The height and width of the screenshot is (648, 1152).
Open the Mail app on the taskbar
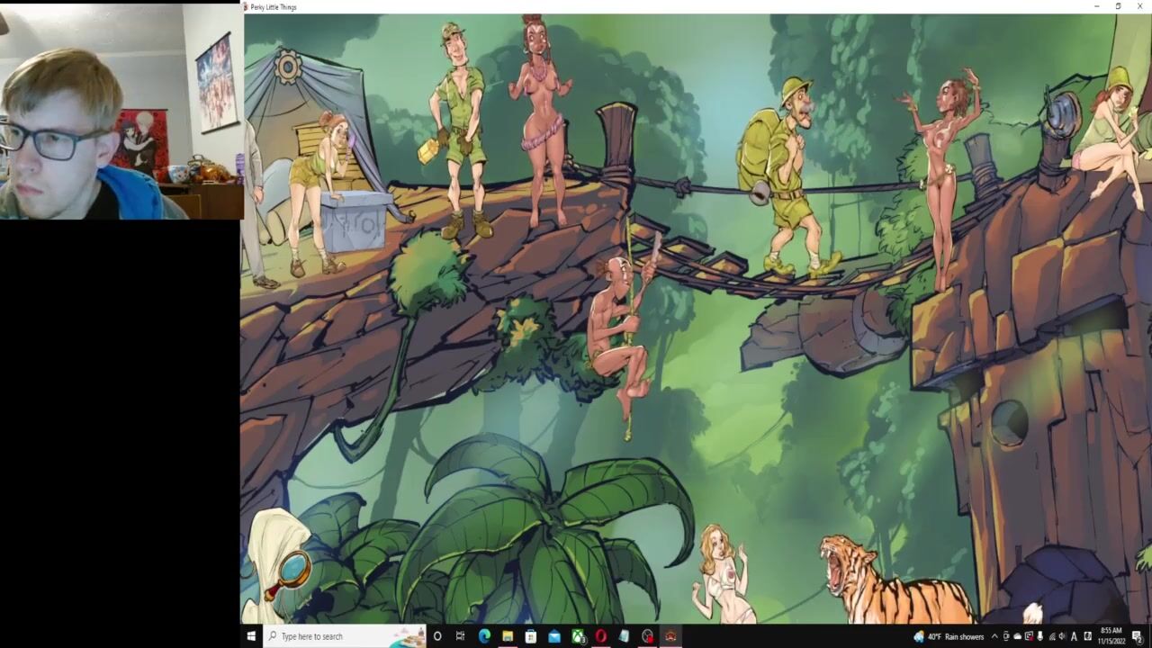coord(554,636)
